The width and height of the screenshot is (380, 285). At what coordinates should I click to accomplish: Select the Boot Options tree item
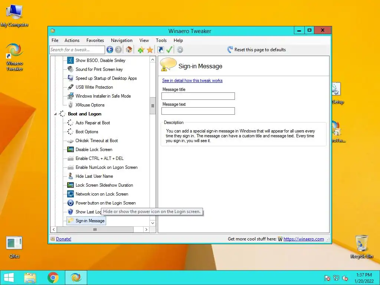point(87,132)
